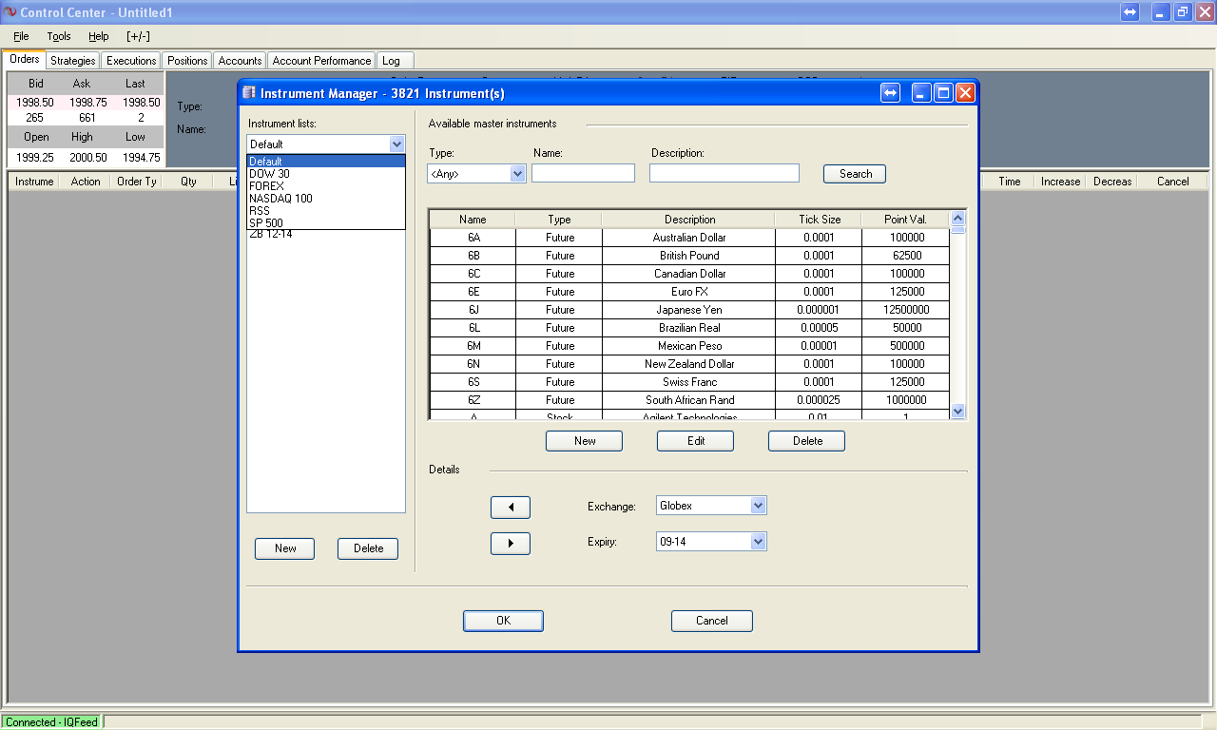Click the Control Center double-arrow icon in title bar
Image resolution: width=1217 pixels, height=730 pixels.
click(1130, 12)
